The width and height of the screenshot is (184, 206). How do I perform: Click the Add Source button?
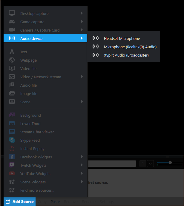(x=19, y=202)
